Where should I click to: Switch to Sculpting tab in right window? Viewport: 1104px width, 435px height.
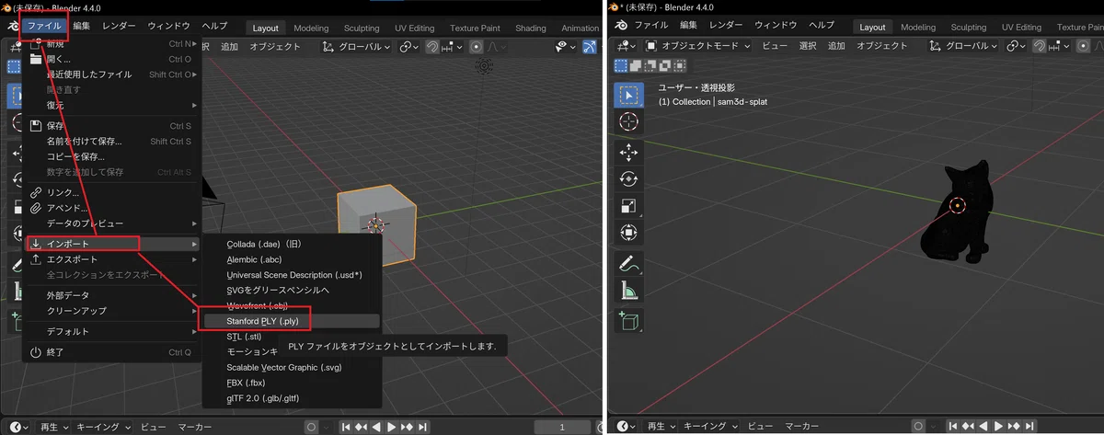968,28
